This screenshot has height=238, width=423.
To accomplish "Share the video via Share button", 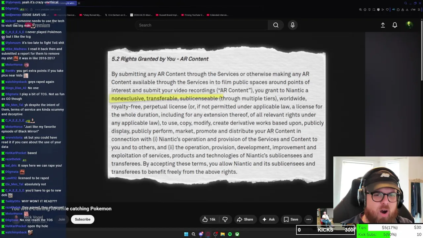I will click(245, 219).
